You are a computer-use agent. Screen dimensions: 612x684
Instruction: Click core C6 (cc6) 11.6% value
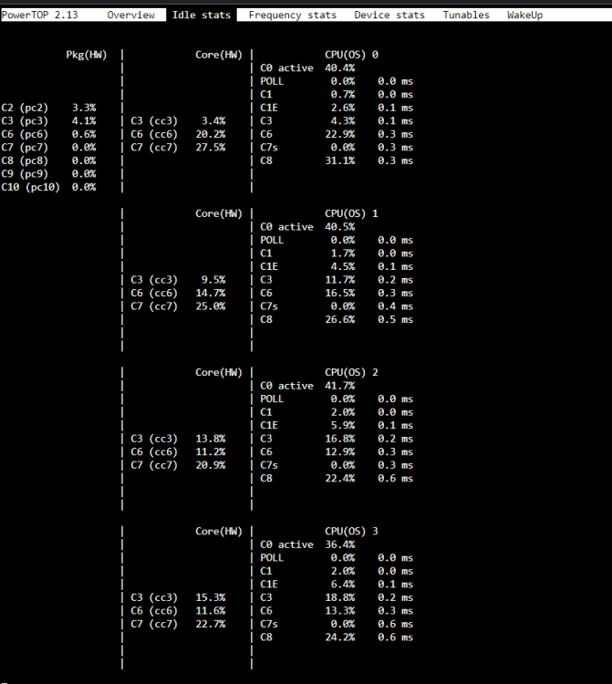click(211, 610)
